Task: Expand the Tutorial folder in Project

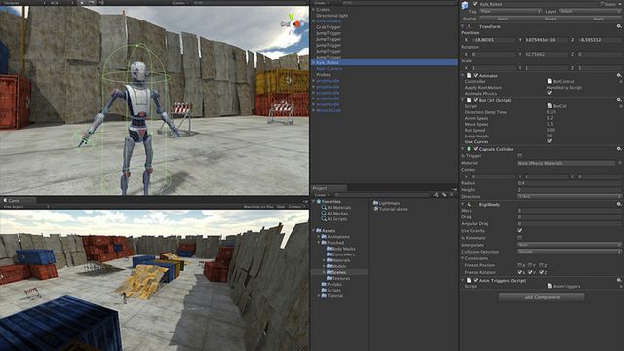Action: click(319, 296)
